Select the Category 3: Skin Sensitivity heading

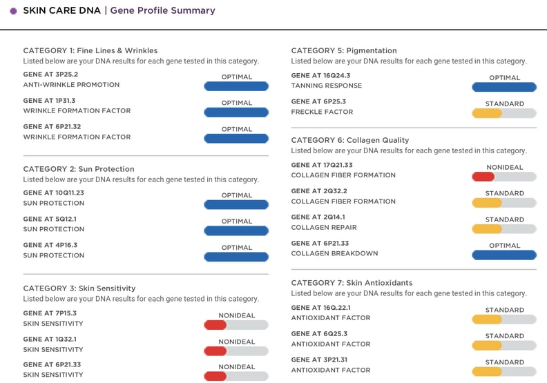pos(79,288)
